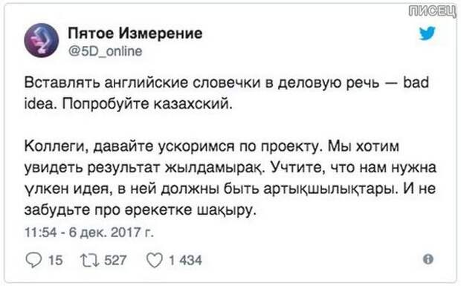Like the tweet with the heart icon
461x286 pixels.
[x=155, y=260]
